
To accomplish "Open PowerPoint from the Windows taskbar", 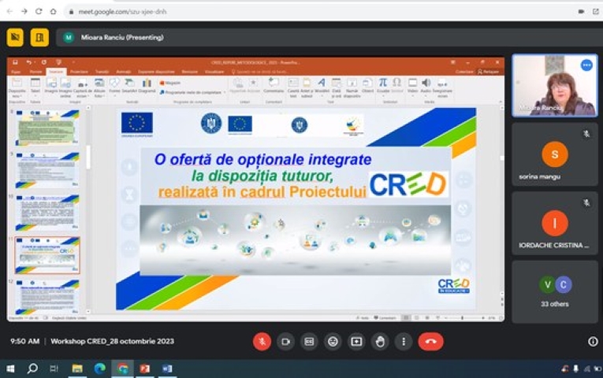I will coord(144,368).
